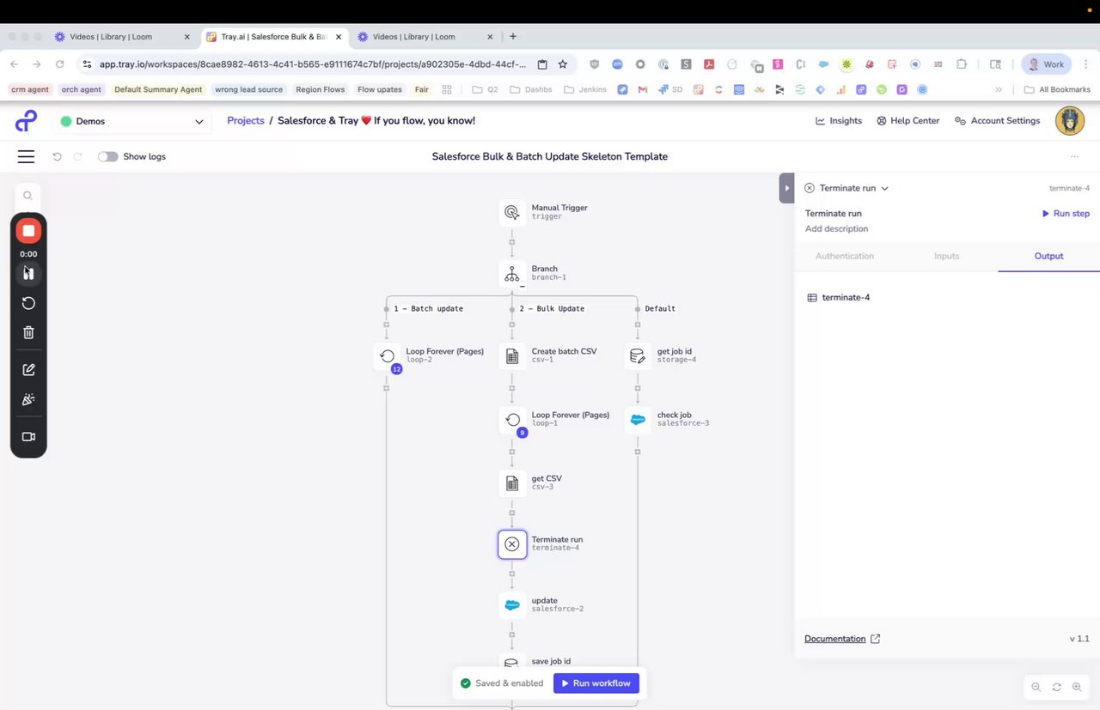1100x710 pixels.
Task: Restart the Loom recording
Action: coord(28,303)
